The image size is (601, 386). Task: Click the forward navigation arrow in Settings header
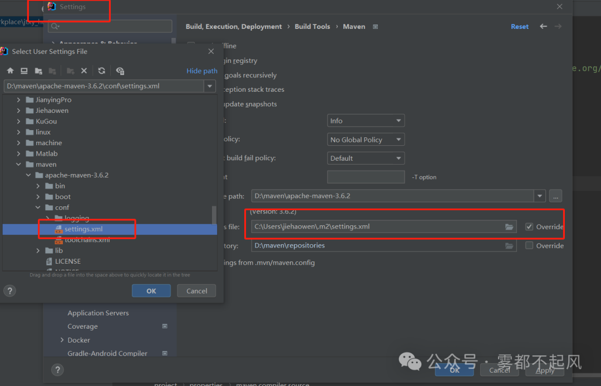click(558, 26)
